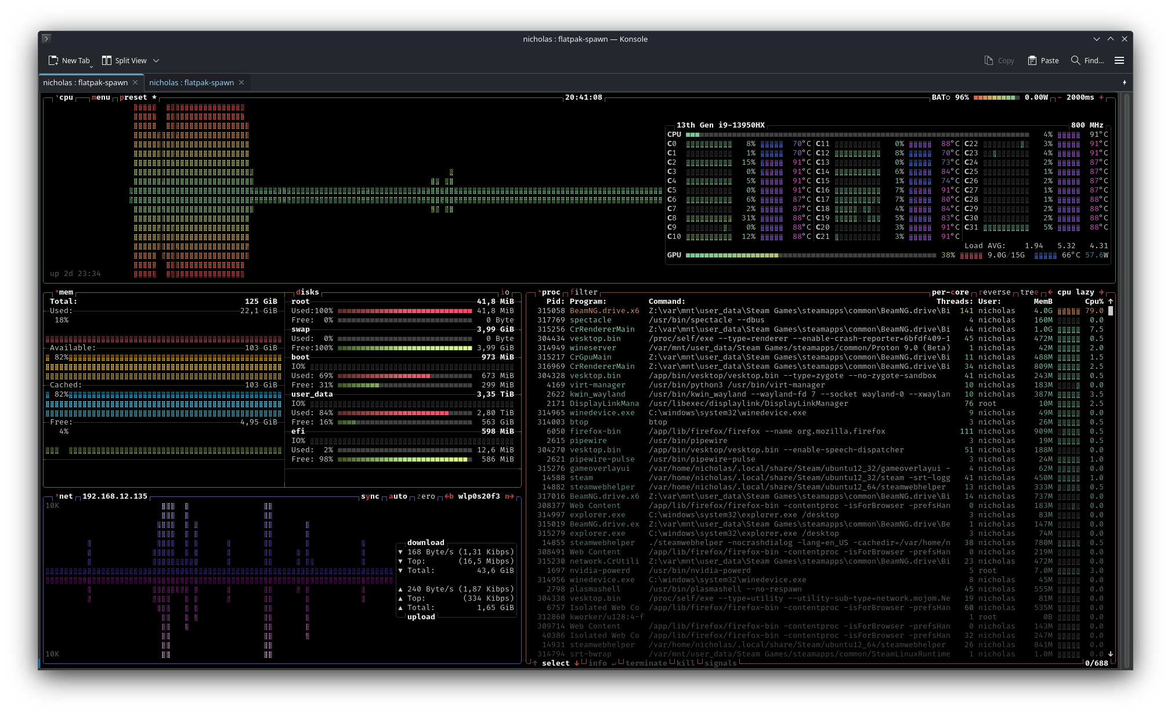Click select up arrow in proc footer
This screenshot has height=715, width=1171.
point(535,663)
